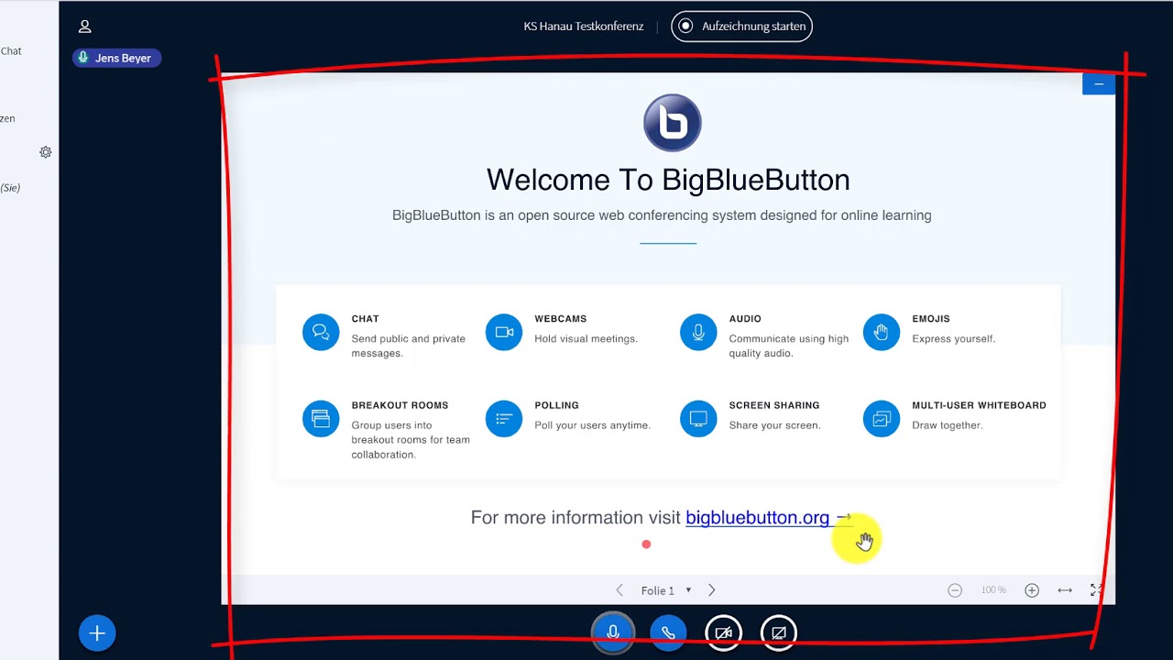Viewport: 1173px width, 660px height.
Task: Click the POLLING label
Action: pyautogui.click(x=556, y=405)
